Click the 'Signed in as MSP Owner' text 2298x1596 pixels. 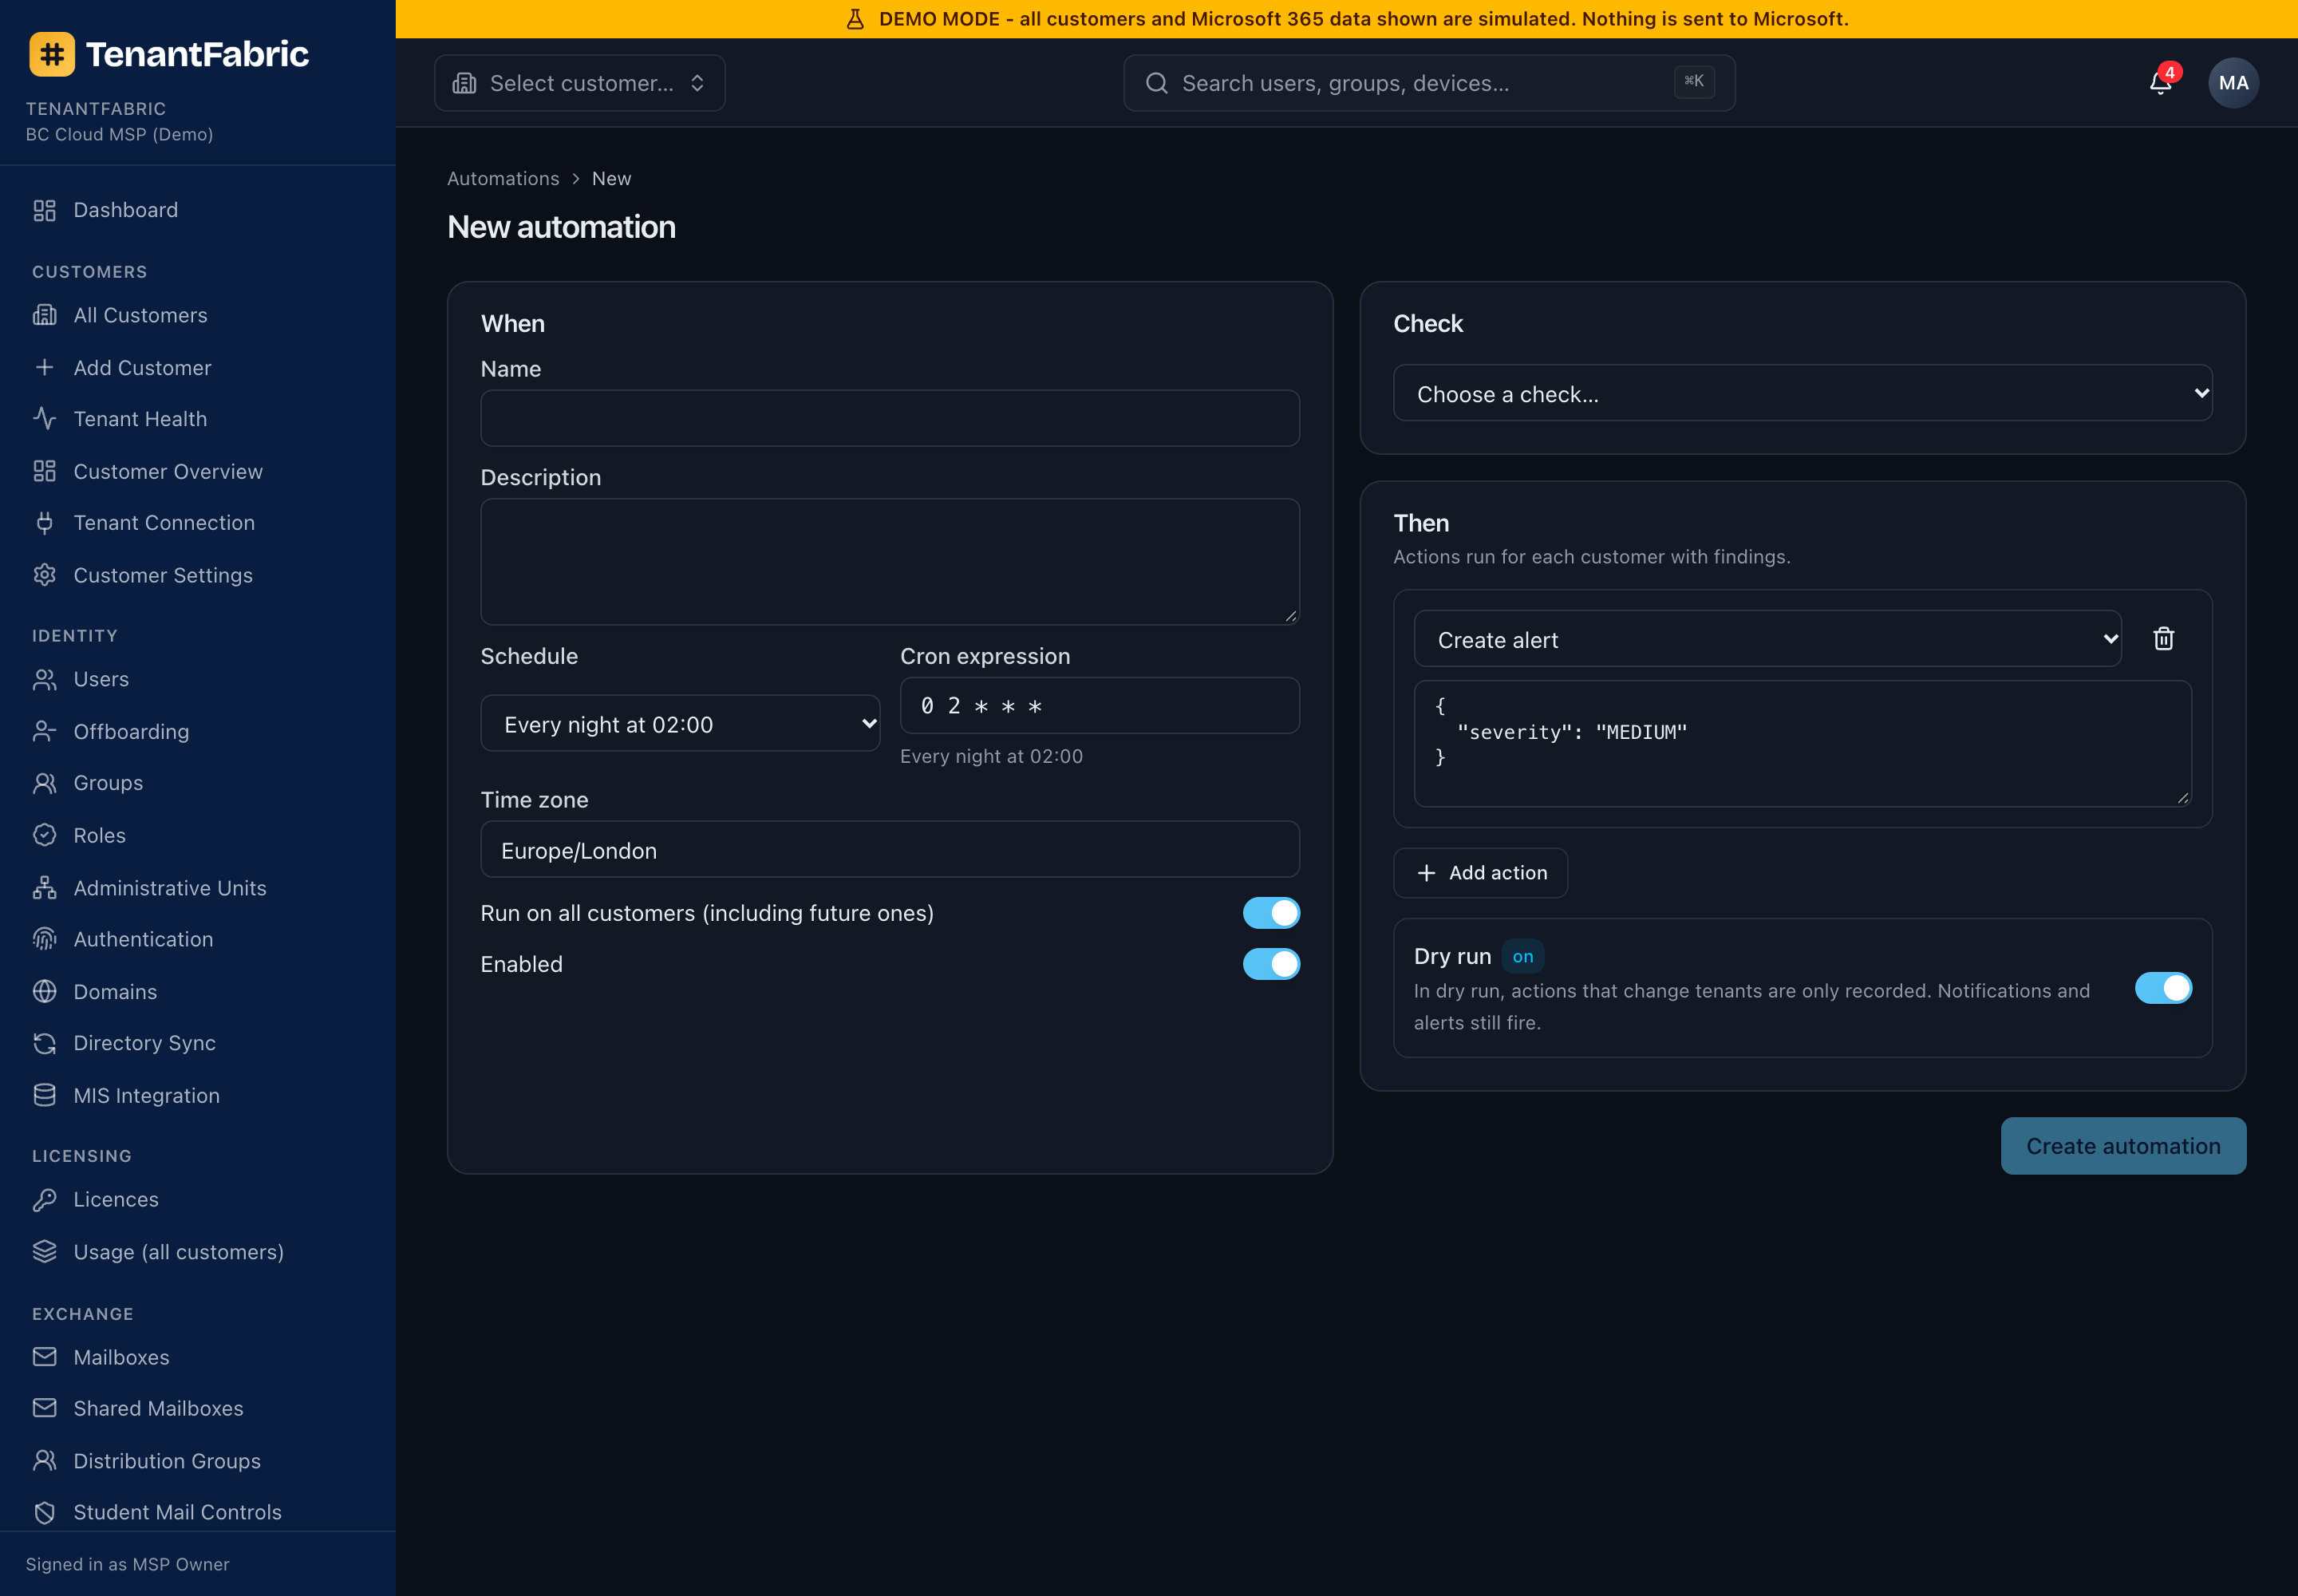click(x=127, y=1564)
